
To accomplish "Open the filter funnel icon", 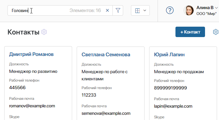I will click(x=118, y=10).
